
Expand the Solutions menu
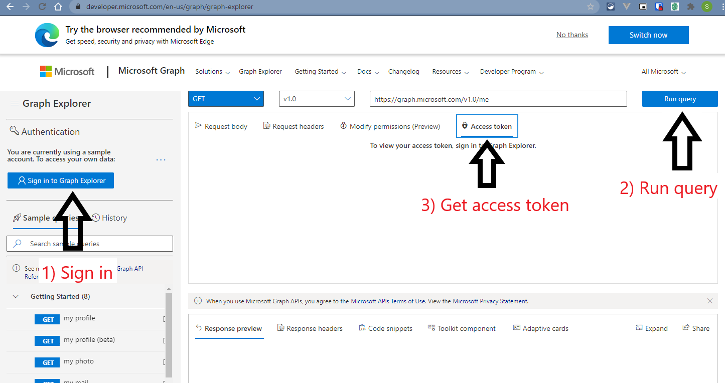point(212,72)
